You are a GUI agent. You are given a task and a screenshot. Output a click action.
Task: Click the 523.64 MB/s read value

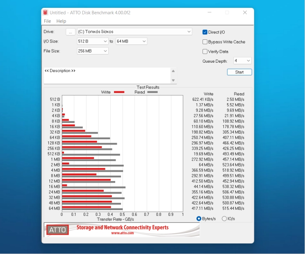tap(233, 165)
